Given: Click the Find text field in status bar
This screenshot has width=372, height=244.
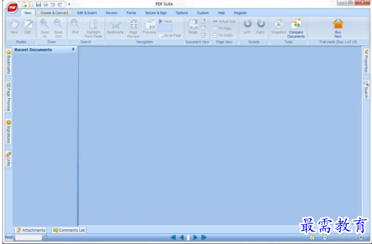Looking at the screenshot, I should click(x=28, y=238).
